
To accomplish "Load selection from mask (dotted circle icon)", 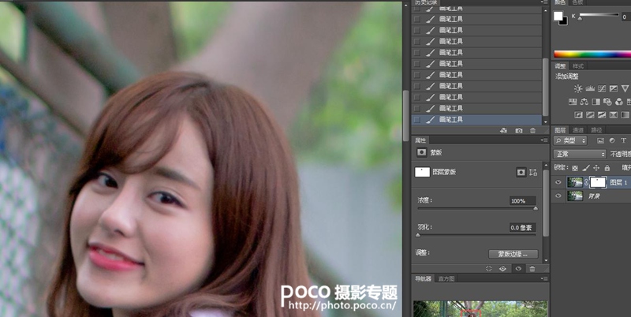I will point(489,269).
